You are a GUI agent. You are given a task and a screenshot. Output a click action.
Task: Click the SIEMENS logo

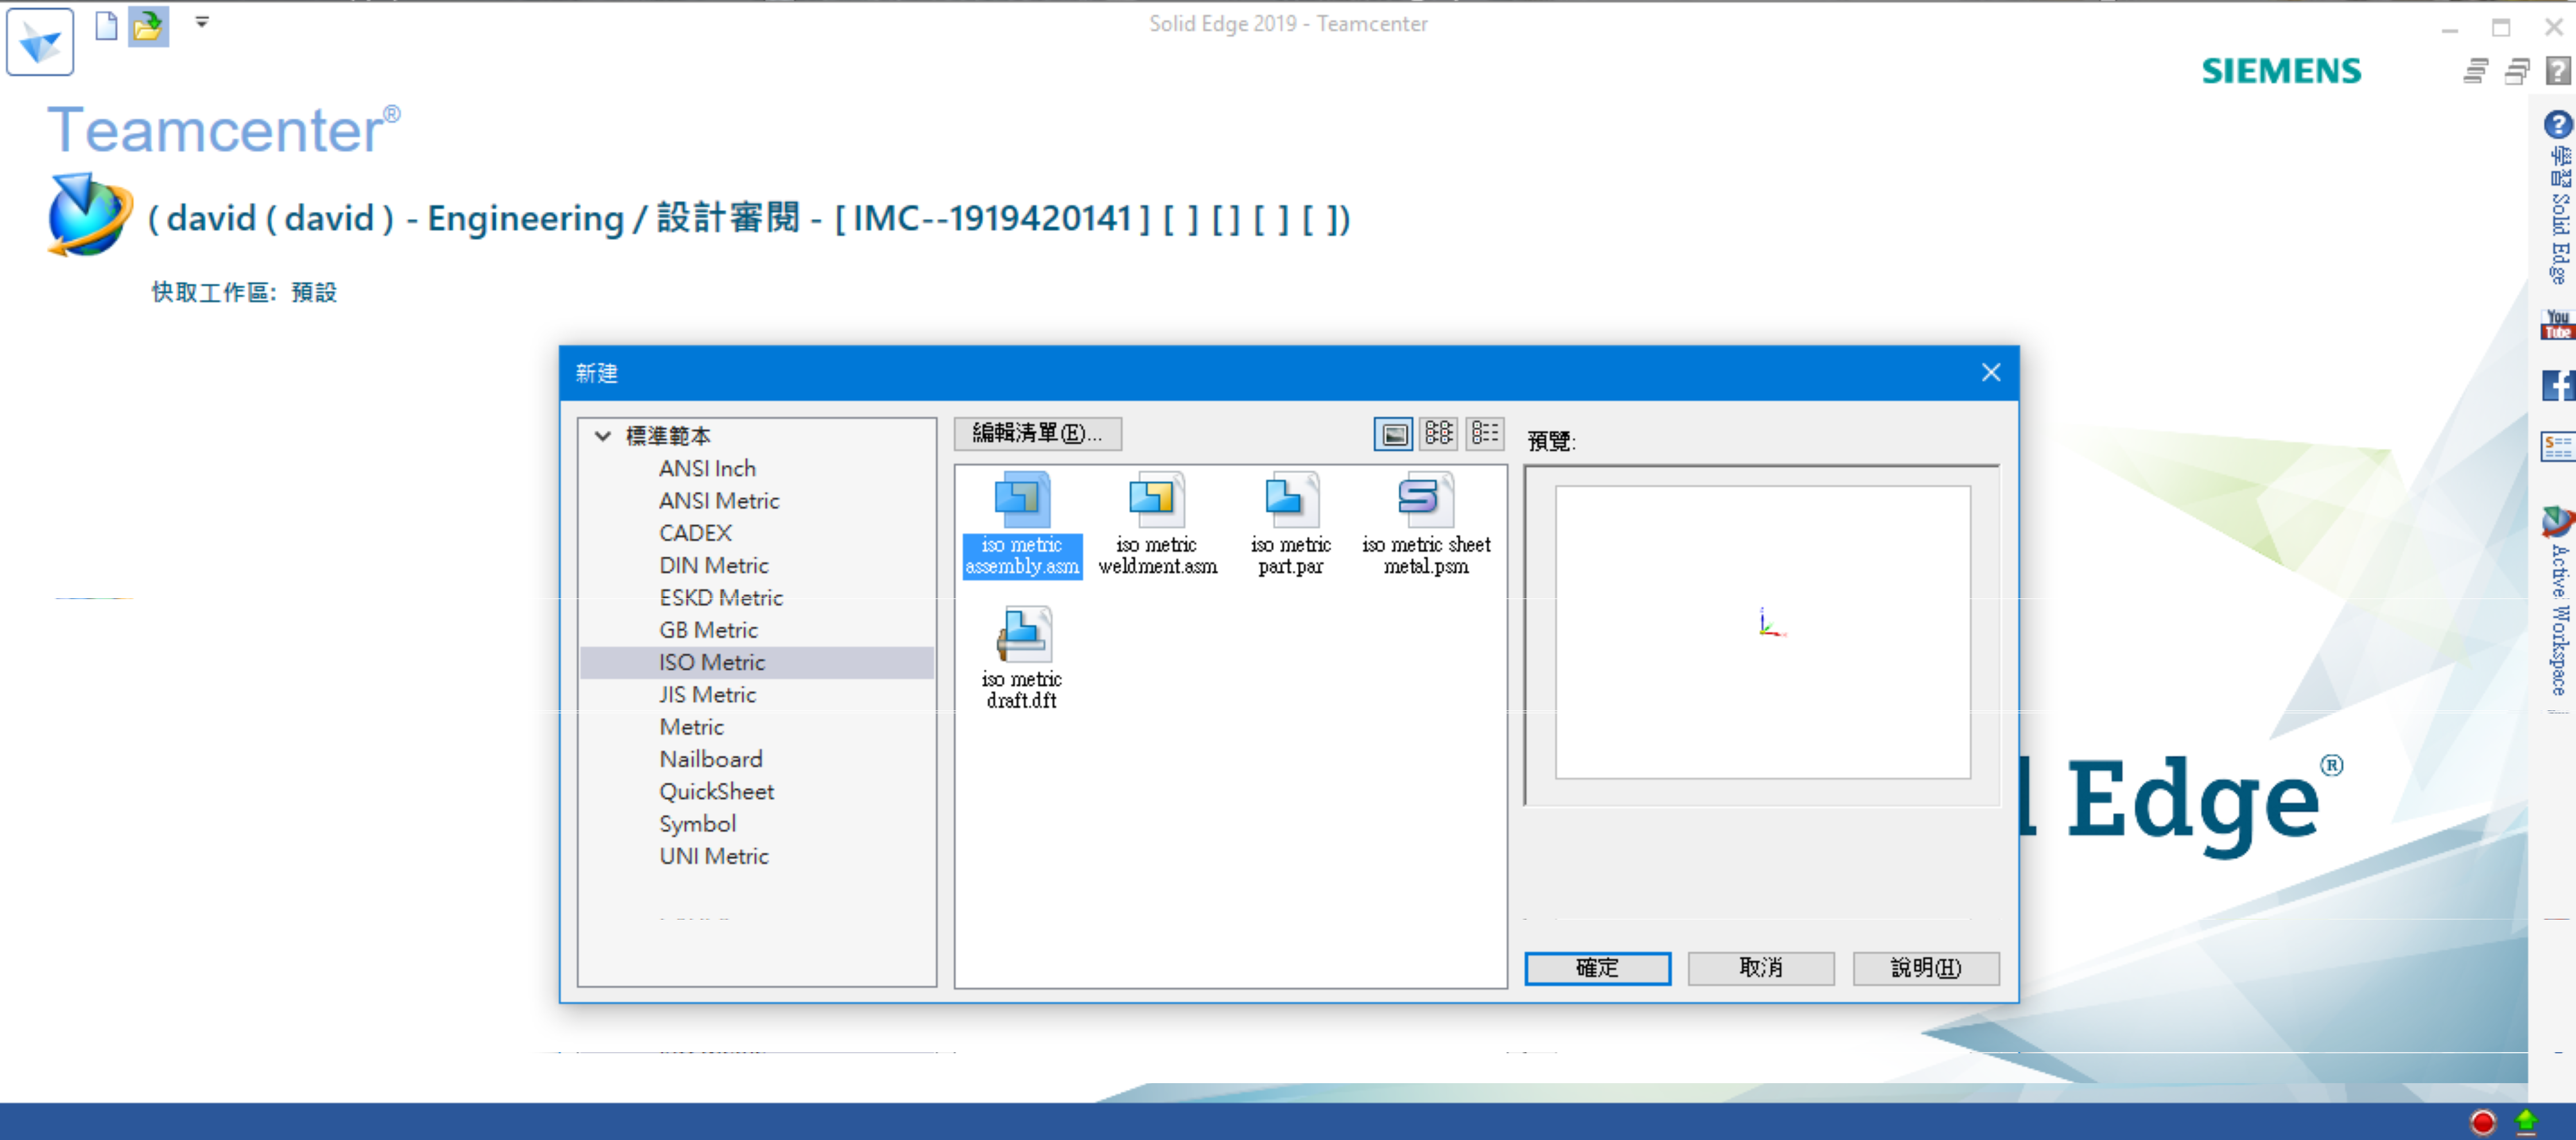[x=2281, y=71]
